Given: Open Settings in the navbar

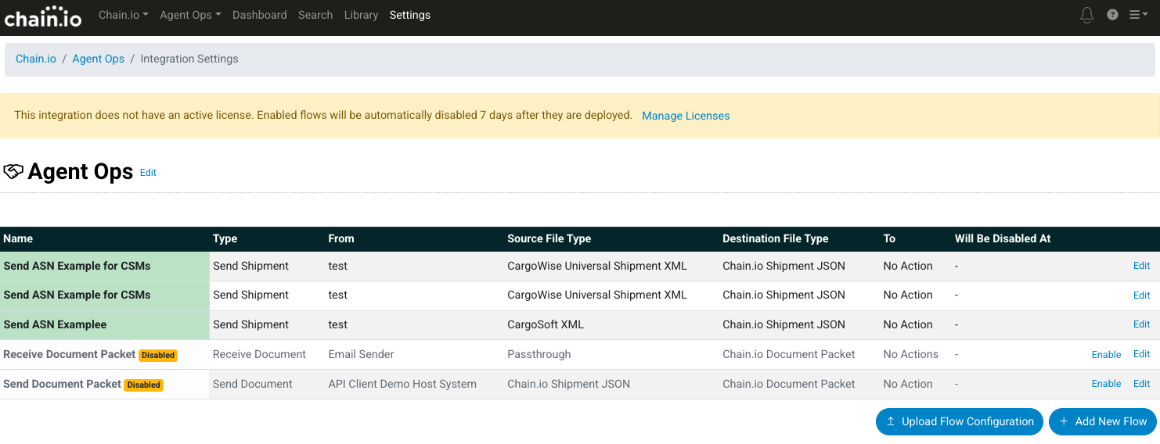Looking at the screenshot, I should click(410, 15).
